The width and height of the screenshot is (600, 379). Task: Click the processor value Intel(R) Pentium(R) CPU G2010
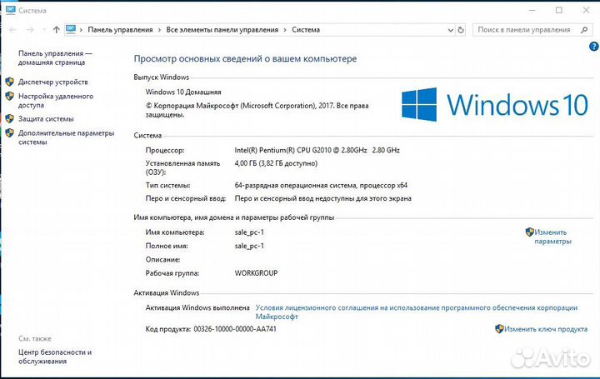point(317,150)
